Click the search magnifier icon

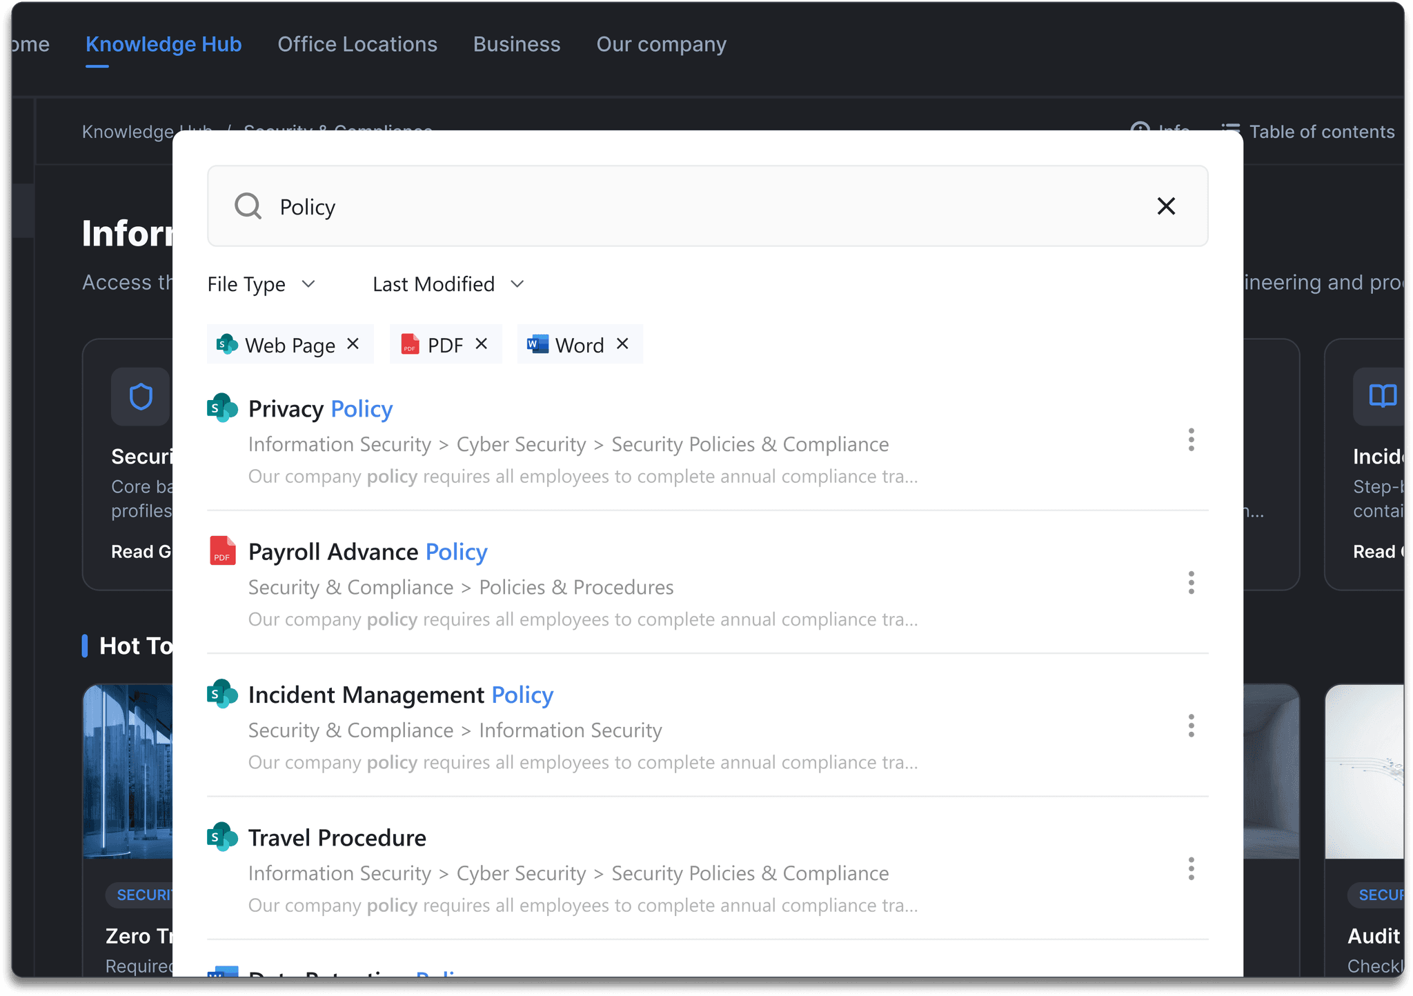coord(248,206)
